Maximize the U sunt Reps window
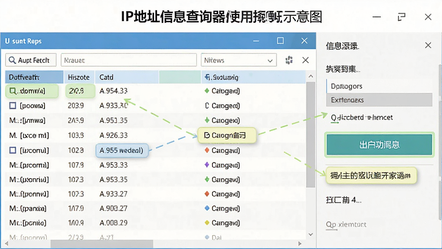The image size is (442, 249). point(280,41)
